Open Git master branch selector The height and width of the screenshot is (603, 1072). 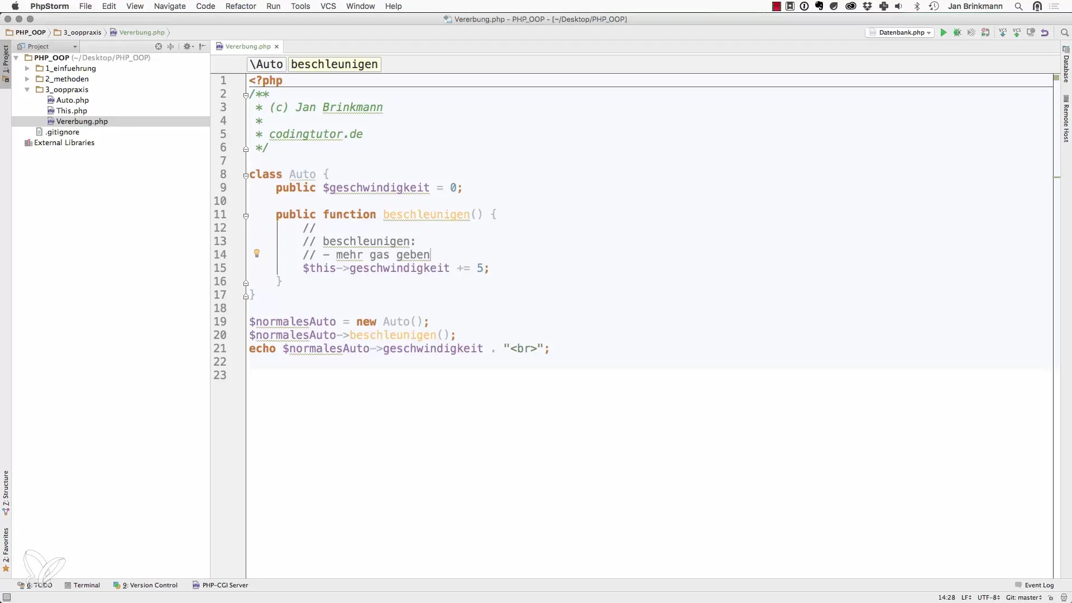tap(1024, 597)
